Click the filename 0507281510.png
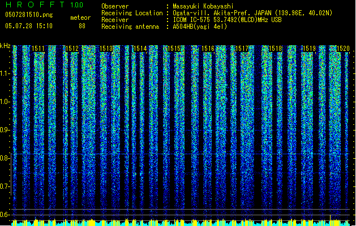Viewport: 356px width, 226px height. tap(29, 15)
